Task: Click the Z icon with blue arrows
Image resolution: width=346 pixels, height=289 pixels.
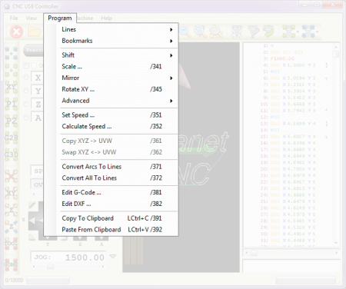Action: 12,227
